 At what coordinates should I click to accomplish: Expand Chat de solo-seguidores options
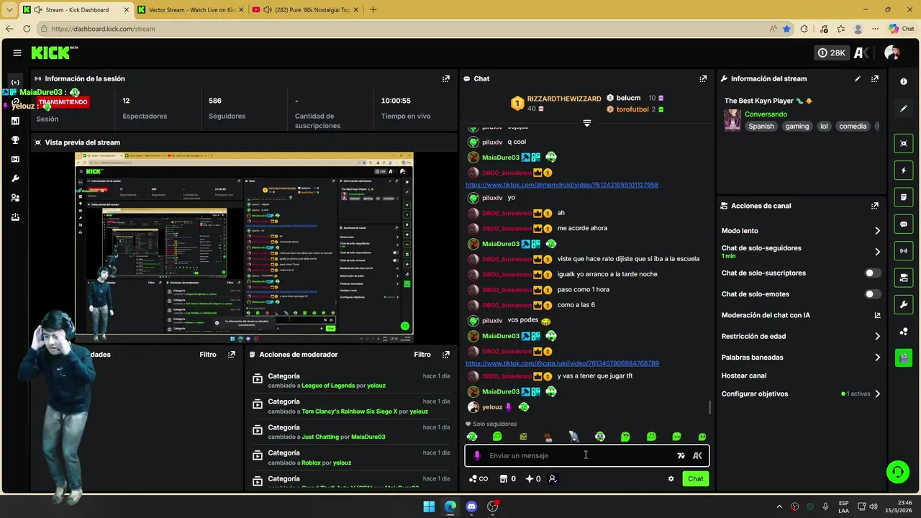(877, 252)
